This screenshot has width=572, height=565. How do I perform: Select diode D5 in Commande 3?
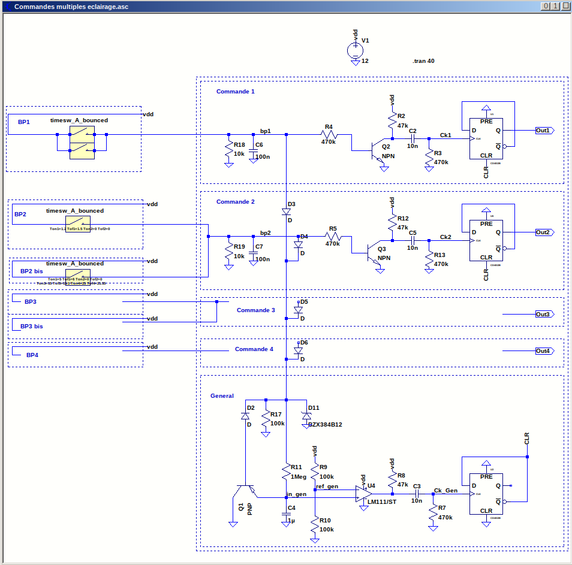pyautogui.click(x=299, y=310)
